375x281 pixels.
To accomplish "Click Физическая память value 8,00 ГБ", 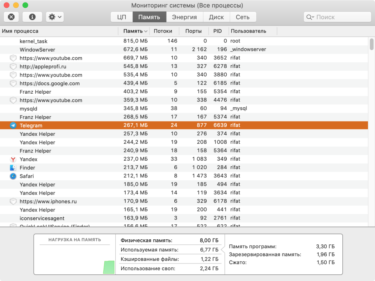I will (209, 240).
